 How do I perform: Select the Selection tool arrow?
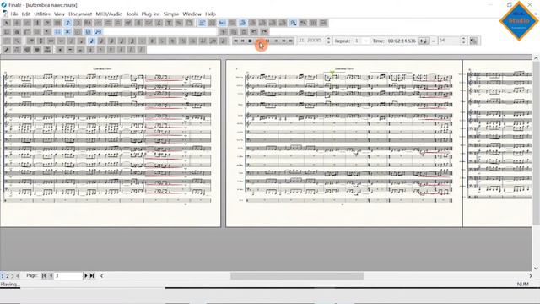pos(7,23)
